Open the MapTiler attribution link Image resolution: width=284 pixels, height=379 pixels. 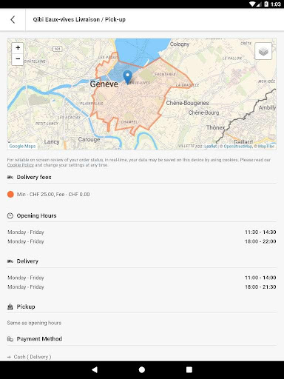[266, 147]
